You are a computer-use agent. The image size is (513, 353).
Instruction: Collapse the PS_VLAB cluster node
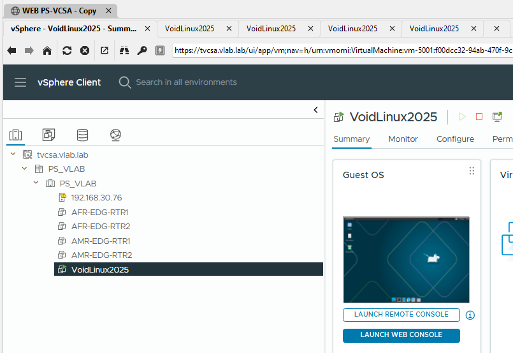pyautogui.click(x=36, y=183)
